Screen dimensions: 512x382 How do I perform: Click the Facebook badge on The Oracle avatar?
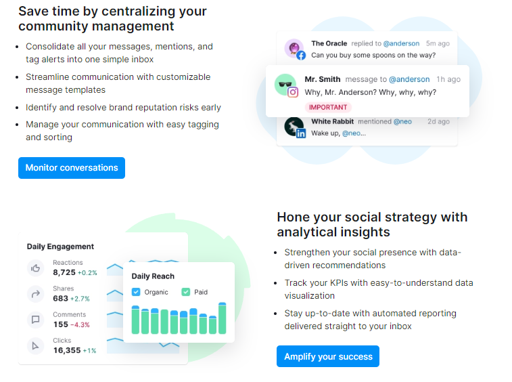pos(301,56)
